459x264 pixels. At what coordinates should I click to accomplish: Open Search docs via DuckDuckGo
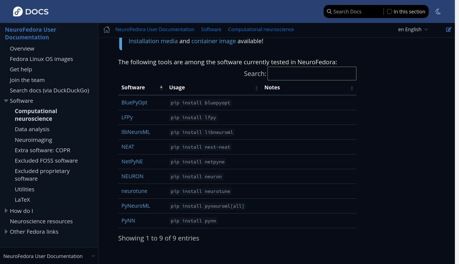pos(50,90)
